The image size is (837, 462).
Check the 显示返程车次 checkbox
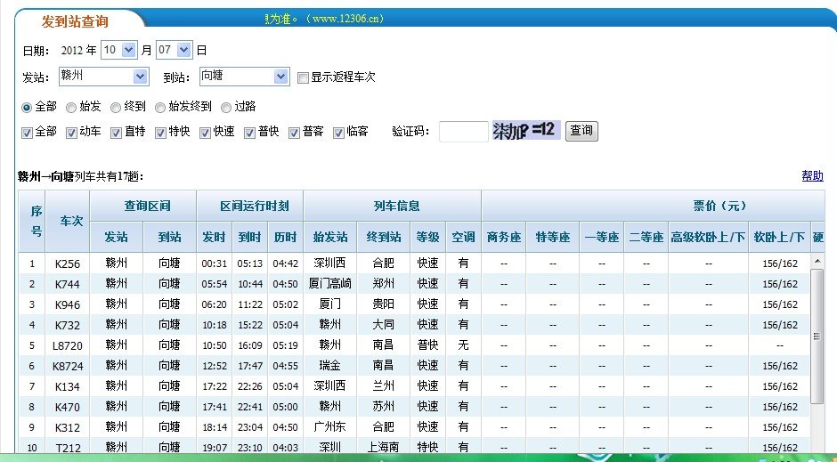[303, 77]
